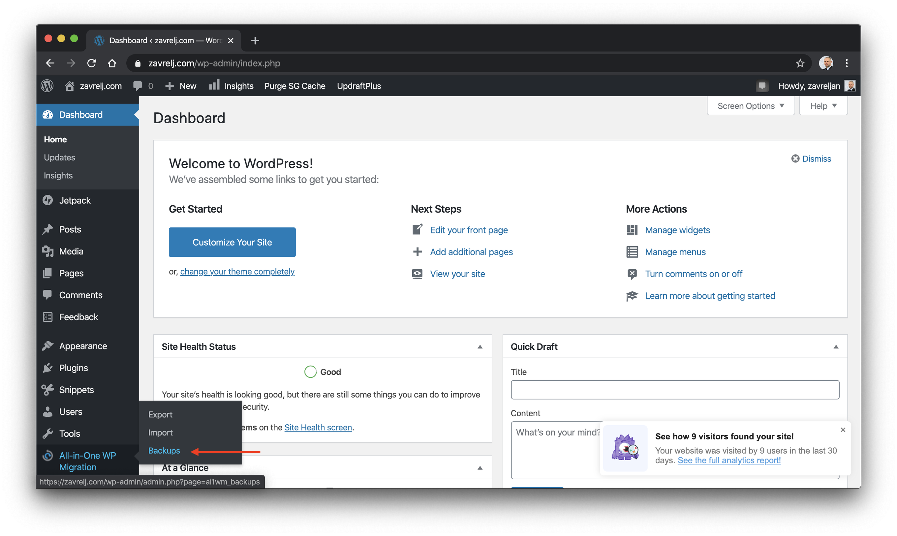
Task: Click Purge SG Cache in admin bar
Action: point(295,86)
